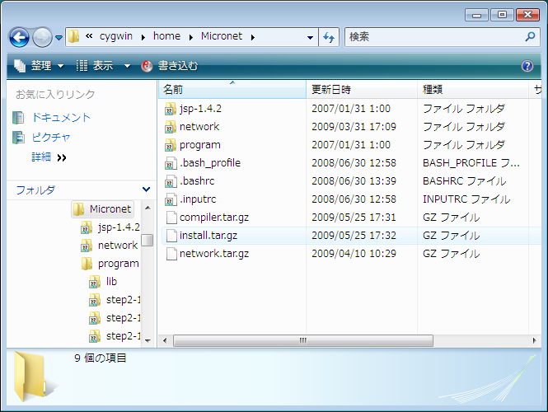This screenshot has width=548, height=412.
Task: Select the .inputrc file name
Action: (x=198, y=199)
